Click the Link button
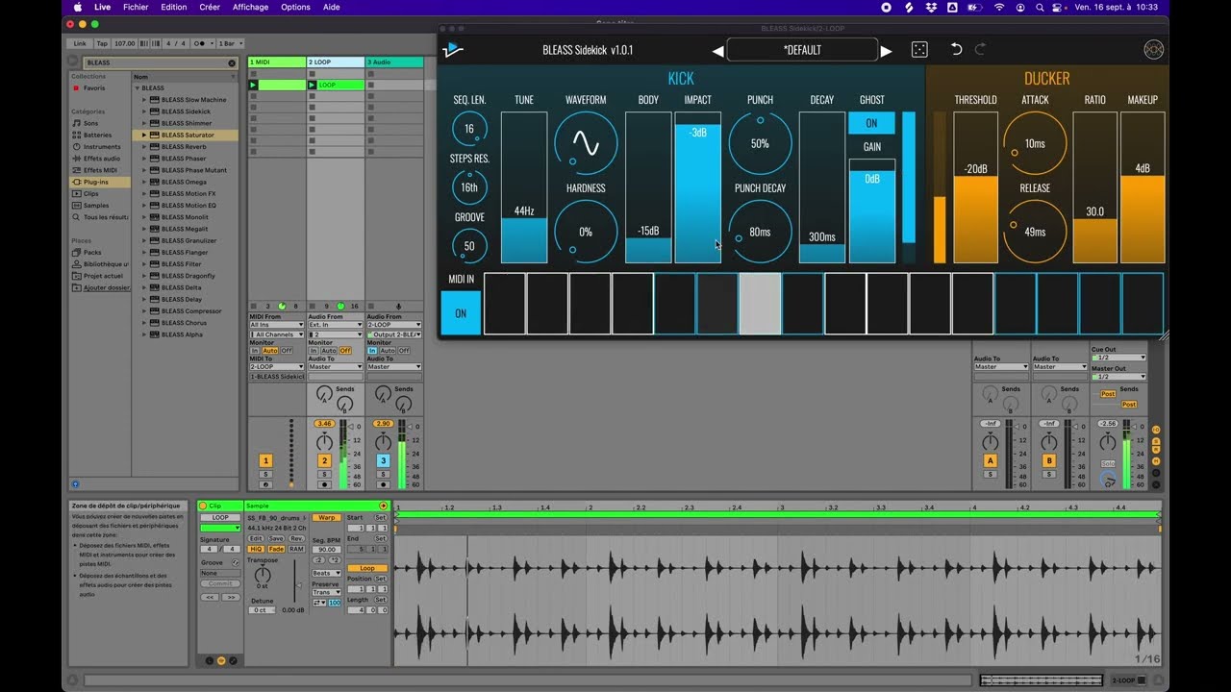 tap(80, 43)
